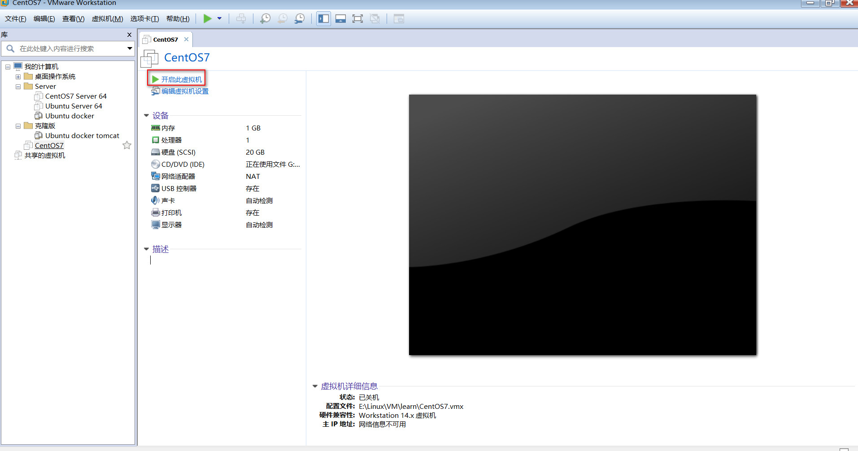This screenshot has width=858, height=451.
Task: Click the 20 GB disk value
Action: tap(255, 152)
